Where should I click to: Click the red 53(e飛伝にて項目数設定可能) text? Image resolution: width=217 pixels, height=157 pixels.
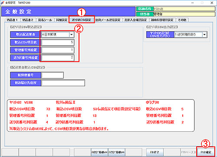117,109
